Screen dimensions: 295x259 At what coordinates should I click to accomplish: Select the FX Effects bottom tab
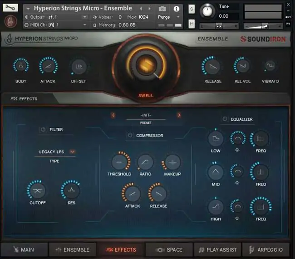pyautogui.click(x=121, y=249)
